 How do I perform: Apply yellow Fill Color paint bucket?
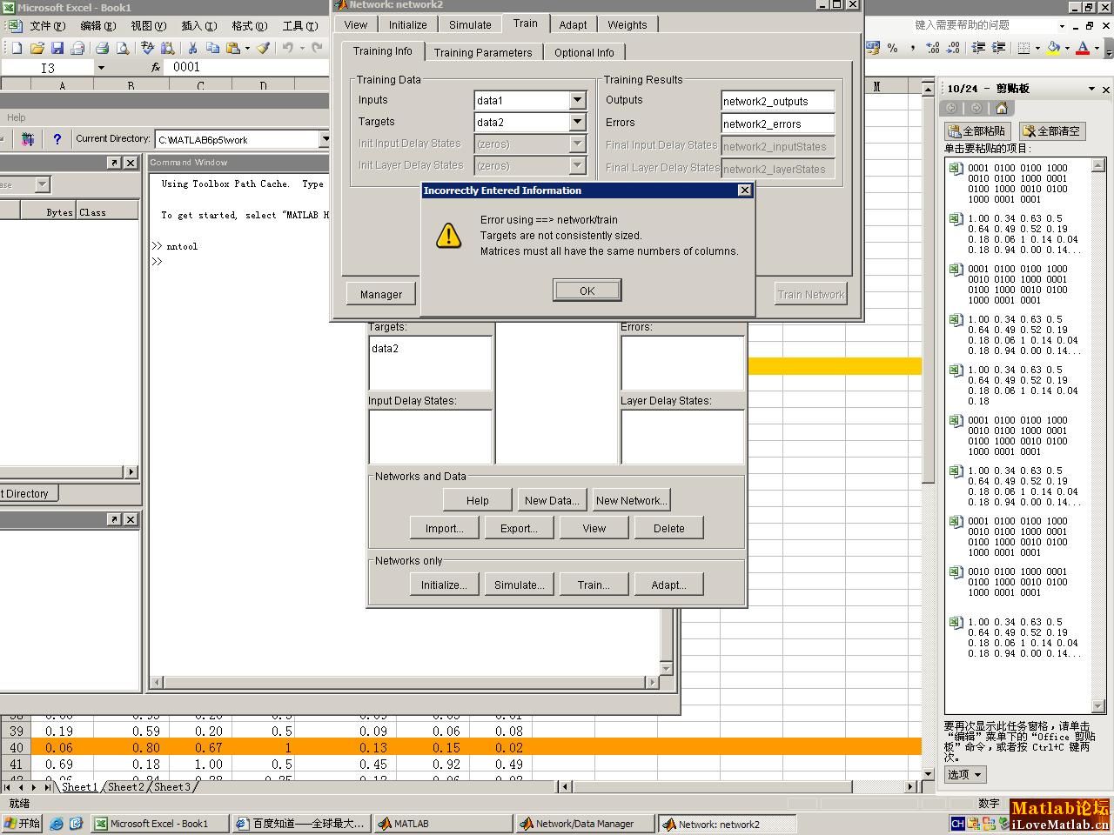point(1053,48)
